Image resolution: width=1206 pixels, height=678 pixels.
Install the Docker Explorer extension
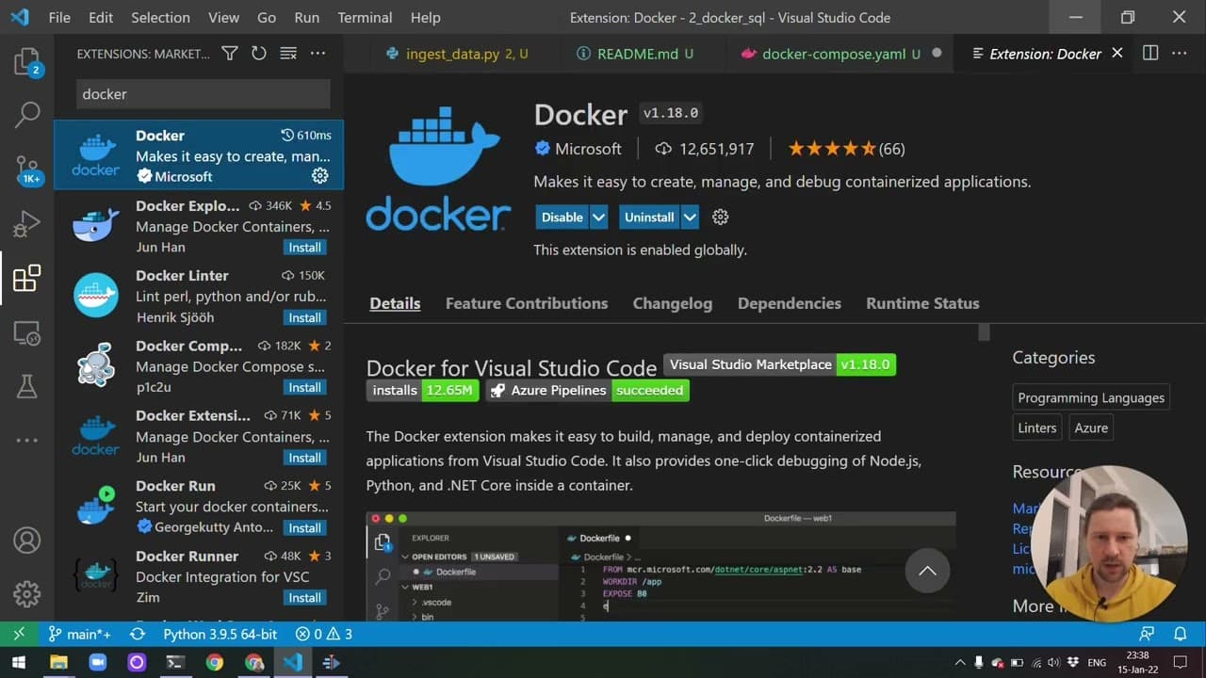coord(305,248)
